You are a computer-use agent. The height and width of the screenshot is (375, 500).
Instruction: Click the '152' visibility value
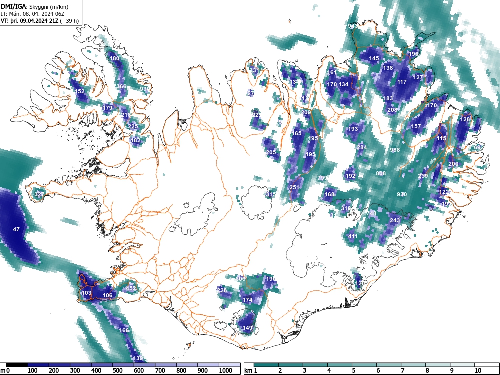pyautogui.click(x=79, y=91)
